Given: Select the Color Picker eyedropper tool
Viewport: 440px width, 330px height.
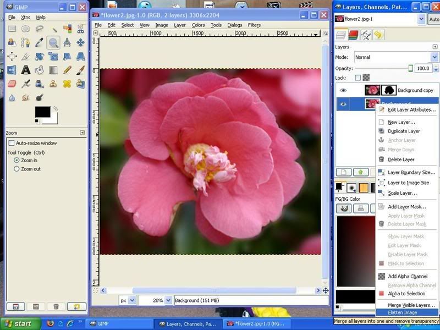Looking at the screenshot, I should coord(39,42).
